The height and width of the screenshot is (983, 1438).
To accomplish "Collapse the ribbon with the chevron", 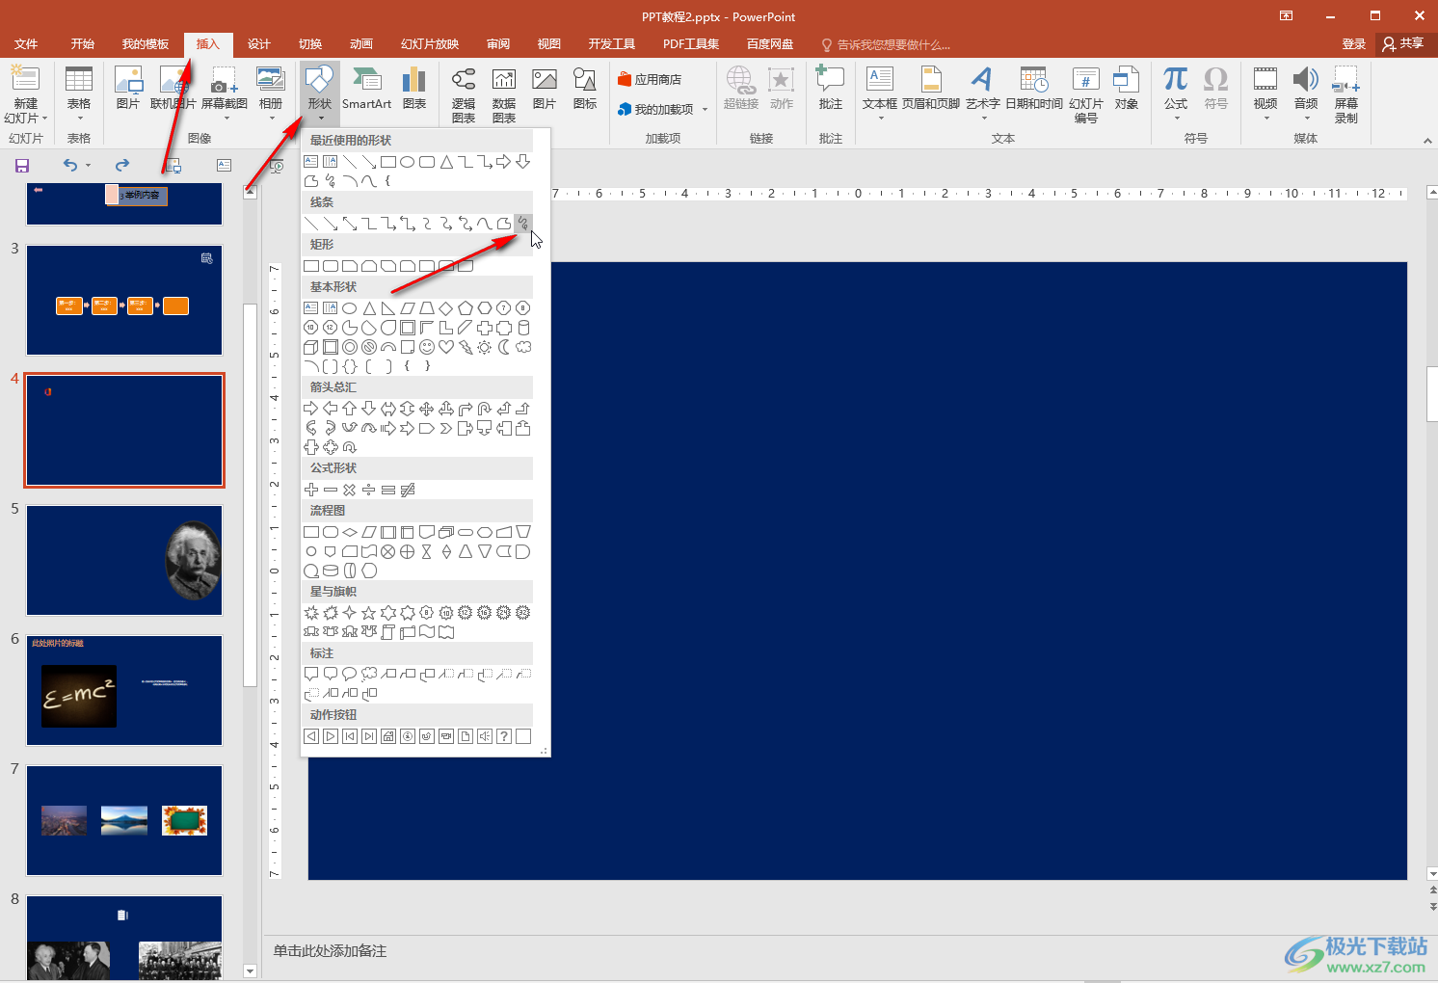I will click(1427, 141).
